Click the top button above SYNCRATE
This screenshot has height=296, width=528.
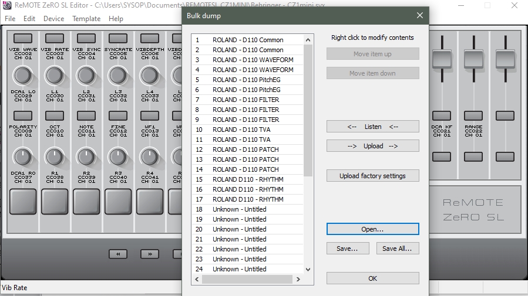tap(118, 38)
